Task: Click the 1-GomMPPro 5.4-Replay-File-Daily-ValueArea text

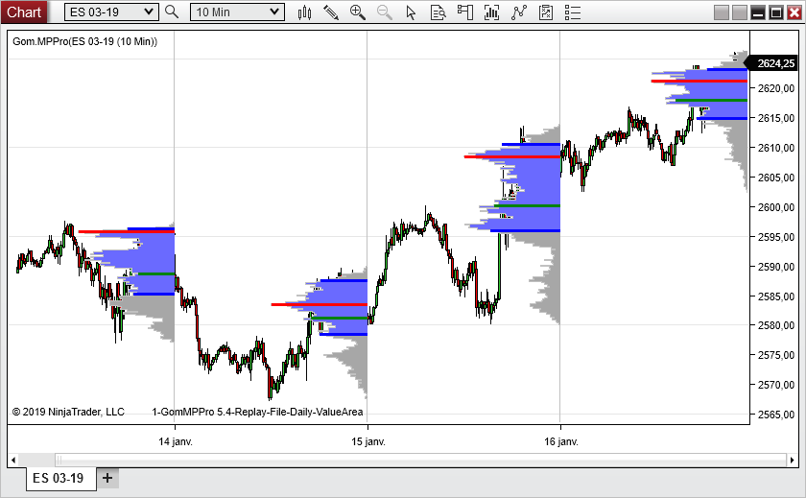Action: point(257,412)
